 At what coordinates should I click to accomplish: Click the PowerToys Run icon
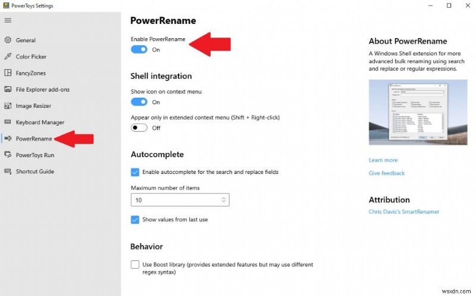point(8,155)
